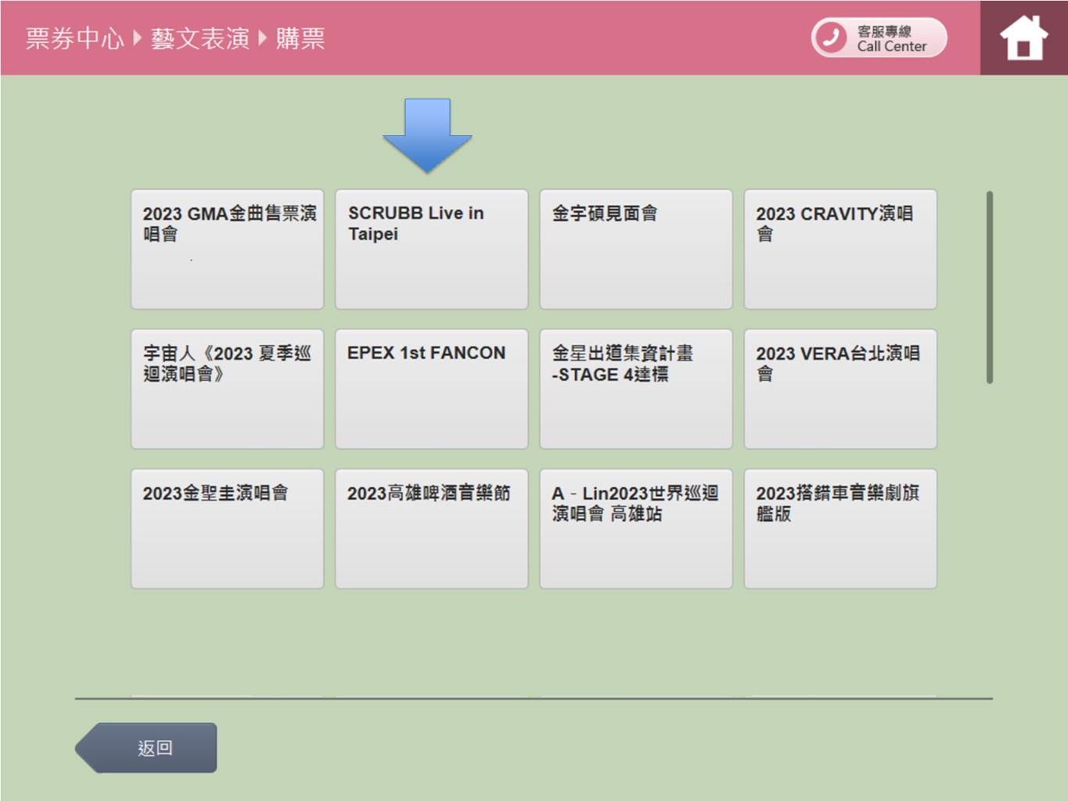Select the 購票 breadcrumb item
1068x801 pixels.
pos(300,38)
